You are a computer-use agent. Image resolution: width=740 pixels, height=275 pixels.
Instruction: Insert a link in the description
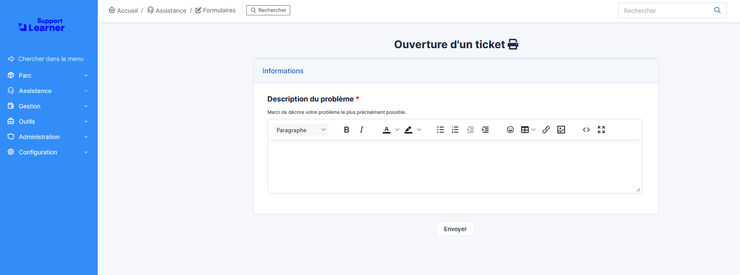tap(546, 130)
